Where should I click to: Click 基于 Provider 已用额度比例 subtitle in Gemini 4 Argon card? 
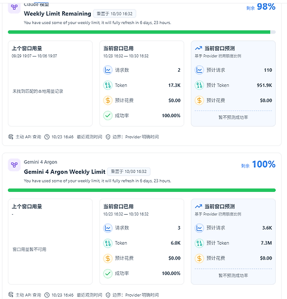click(x=218, y=214)
